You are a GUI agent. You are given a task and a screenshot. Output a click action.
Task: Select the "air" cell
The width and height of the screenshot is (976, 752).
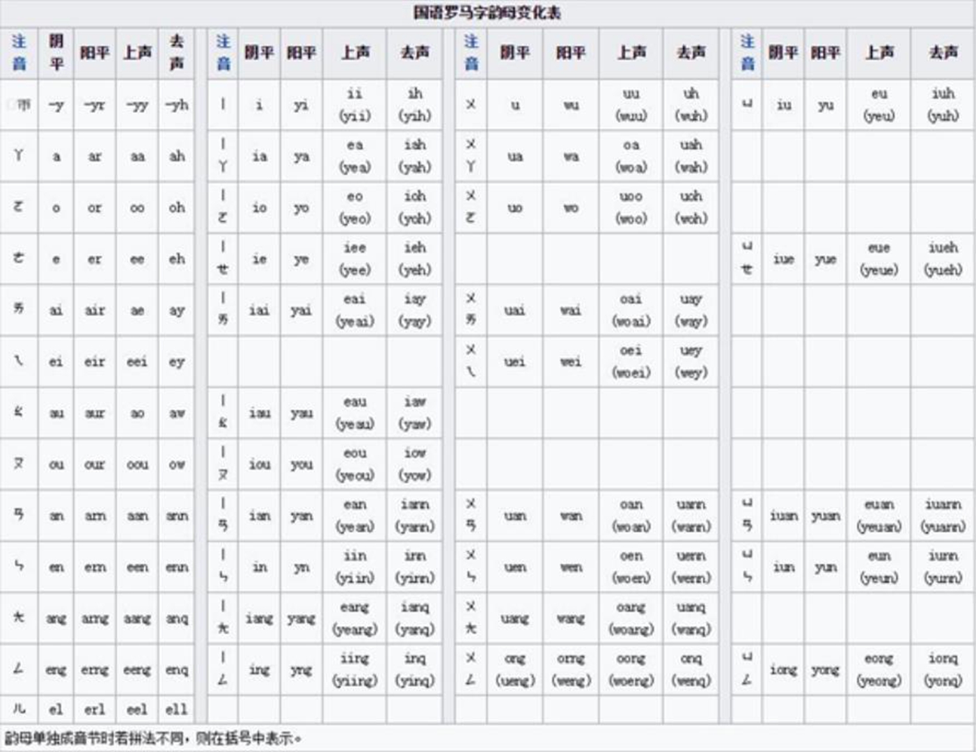click(x=95, y=311)
